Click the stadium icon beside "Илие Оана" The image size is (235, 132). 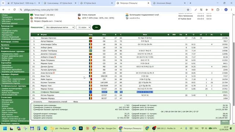point(32,15)
